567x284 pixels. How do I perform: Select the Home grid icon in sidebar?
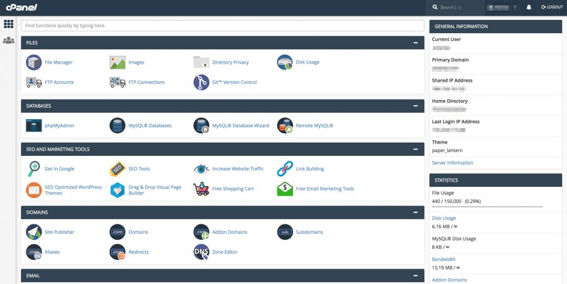pyautogui.click(x=8, y=24)
